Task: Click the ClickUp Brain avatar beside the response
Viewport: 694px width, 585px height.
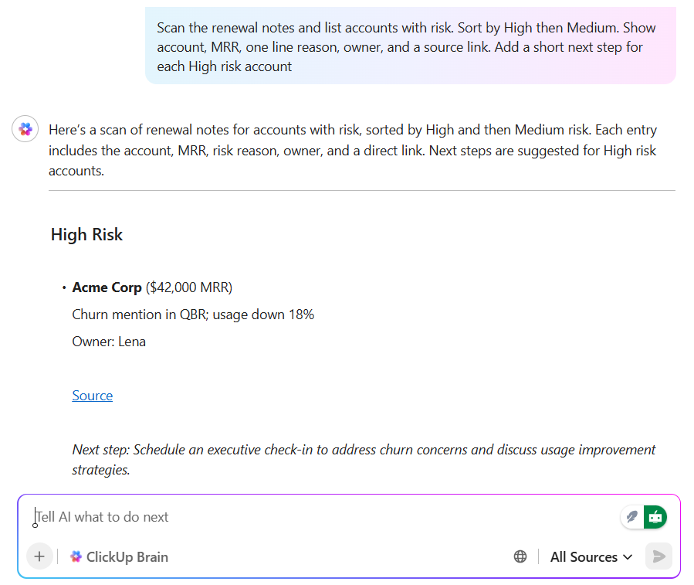Action: 25,129
